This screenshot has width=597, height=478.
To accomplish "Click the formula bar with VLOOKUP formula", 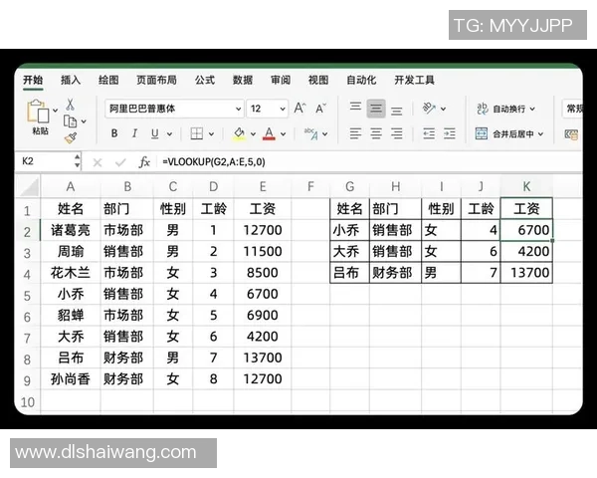I will 369,162.
